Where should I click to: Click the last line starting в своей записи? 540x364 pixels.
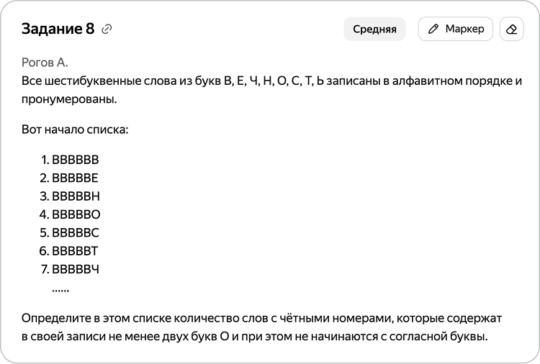pos(254,337)
